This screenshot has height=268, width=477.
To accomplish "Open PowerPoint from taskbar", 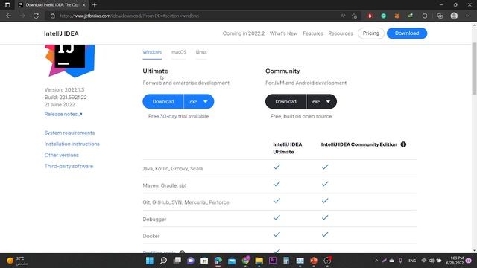I will 314,261.
